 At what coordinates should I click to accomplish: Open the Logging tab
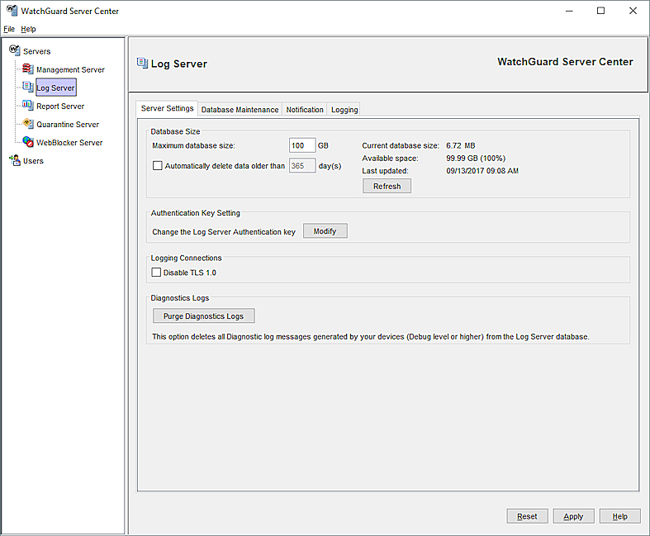[x=344, y=109]
